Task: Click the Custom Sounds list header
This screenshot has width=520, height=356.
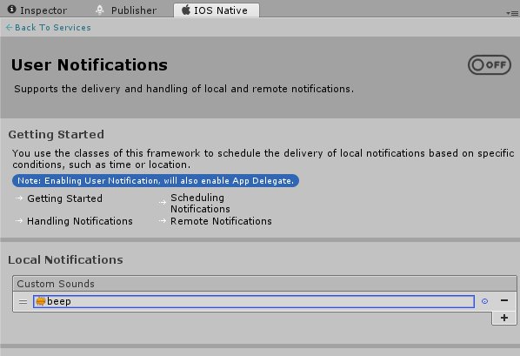Action: [264, 284]
